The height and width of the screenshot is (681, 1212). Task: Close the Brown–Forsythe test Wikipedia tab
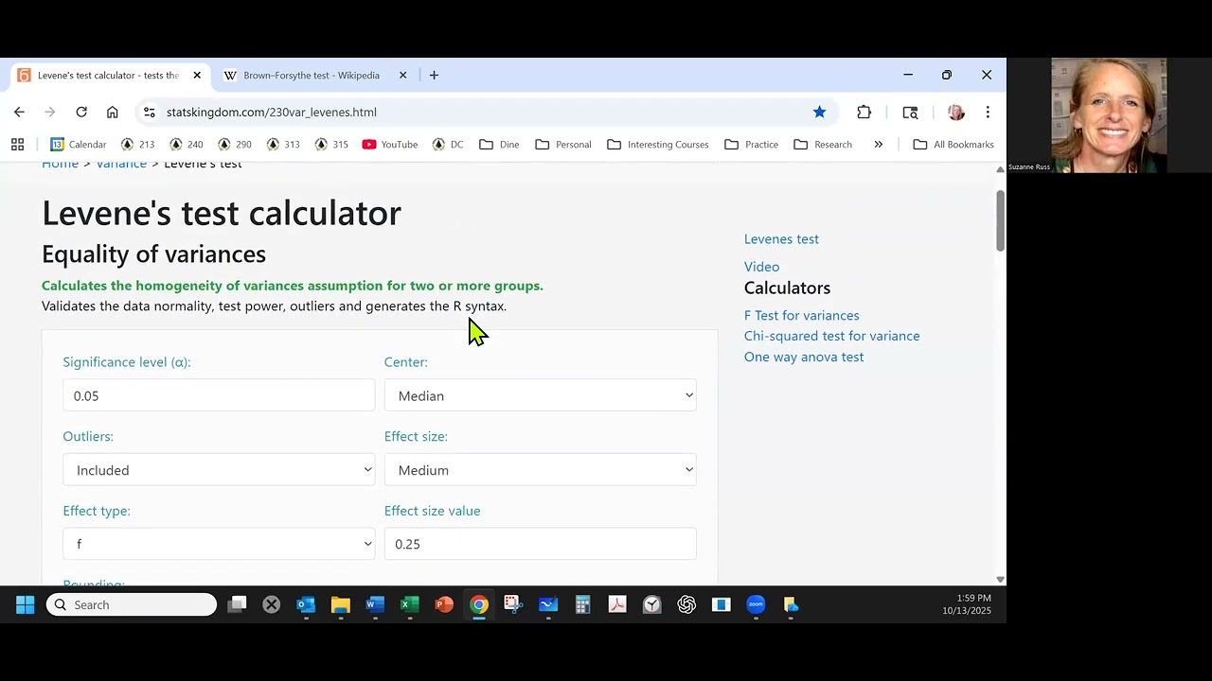402,75
